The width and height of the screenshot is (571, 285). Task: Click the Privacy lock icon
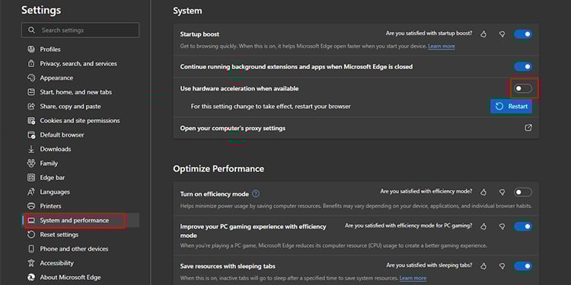[x=31, y=64]
